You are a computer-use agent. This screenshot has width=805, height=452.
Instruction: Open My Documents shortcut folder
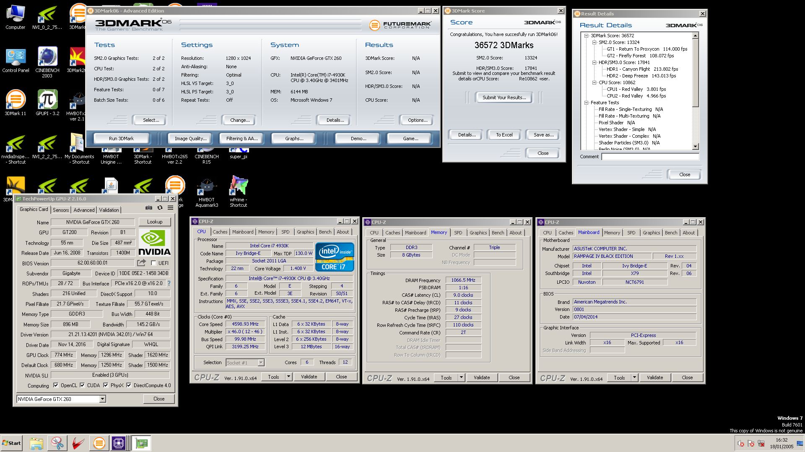79,149
